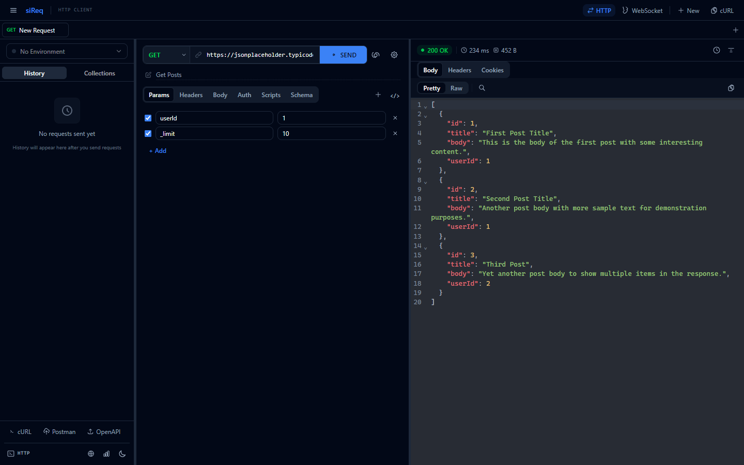The height and width of the screenshot is (465, 744).
Task: Open request settings gear icon
Action: click(x=394, y=55)
